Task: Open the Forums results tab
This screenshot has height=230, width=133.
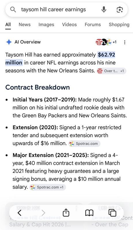Action: [93, 24]
